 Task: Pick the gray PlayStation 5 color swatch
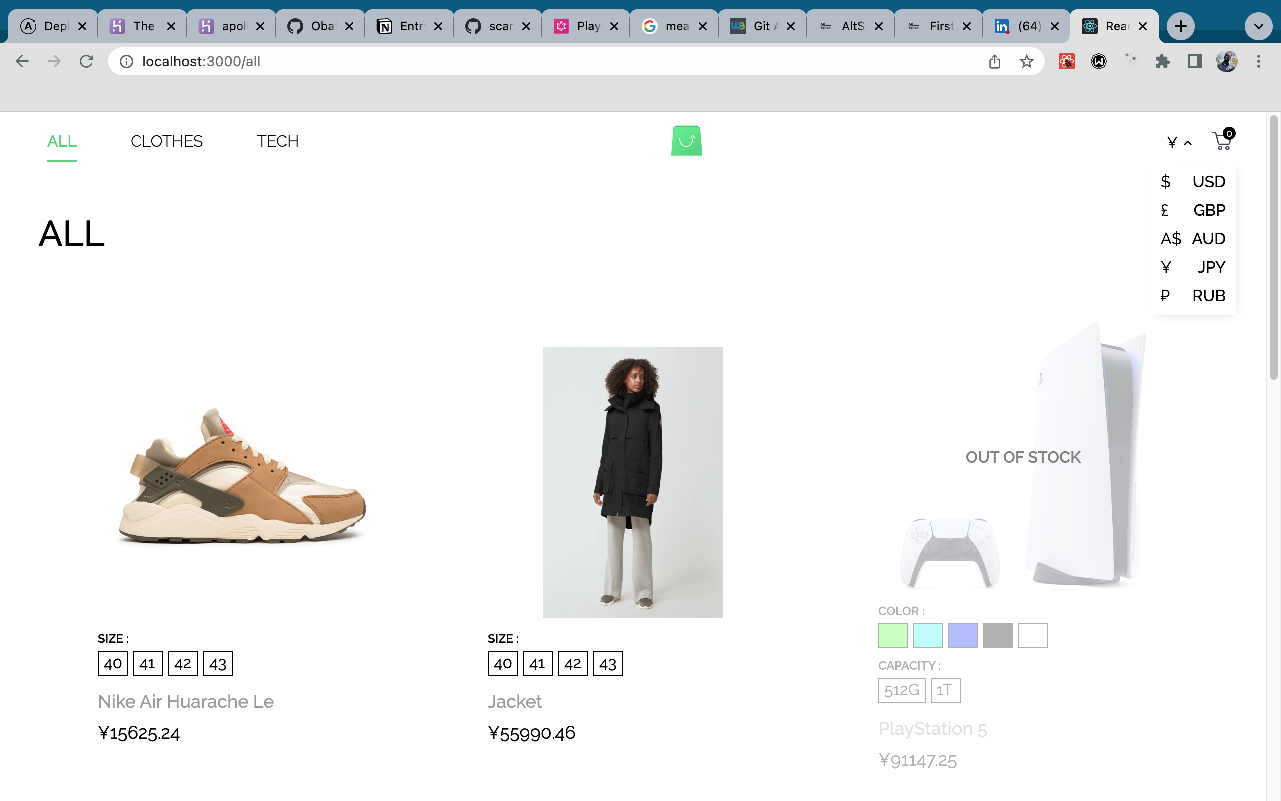[x=998, y=636]
